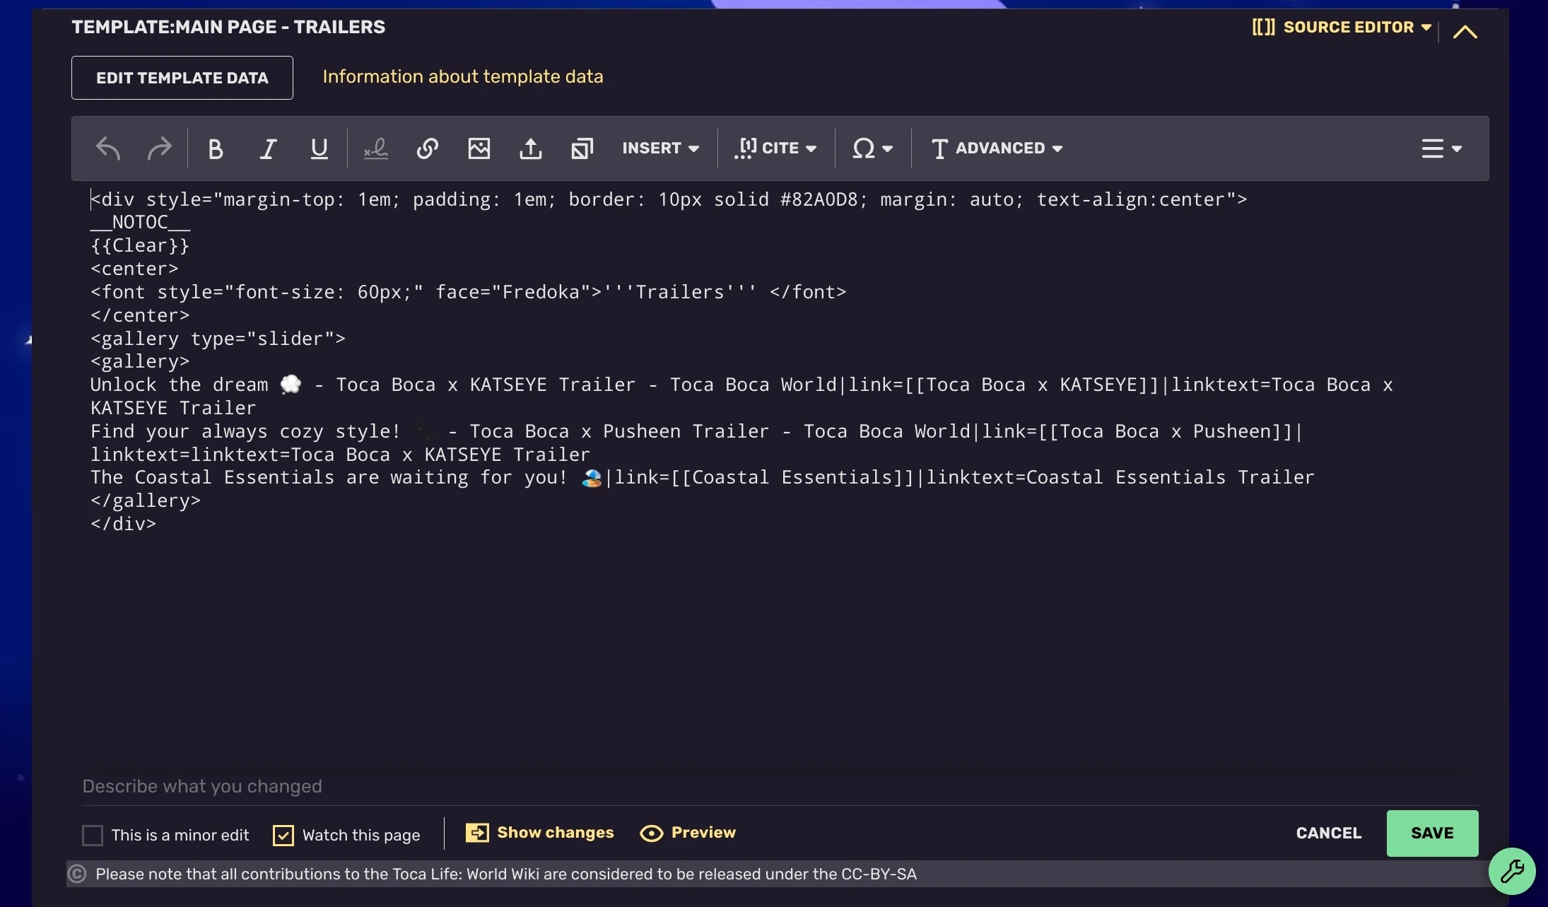Apply bold formatting
Viewport: 1548px width, 907px height.
[x=216, y=148]
